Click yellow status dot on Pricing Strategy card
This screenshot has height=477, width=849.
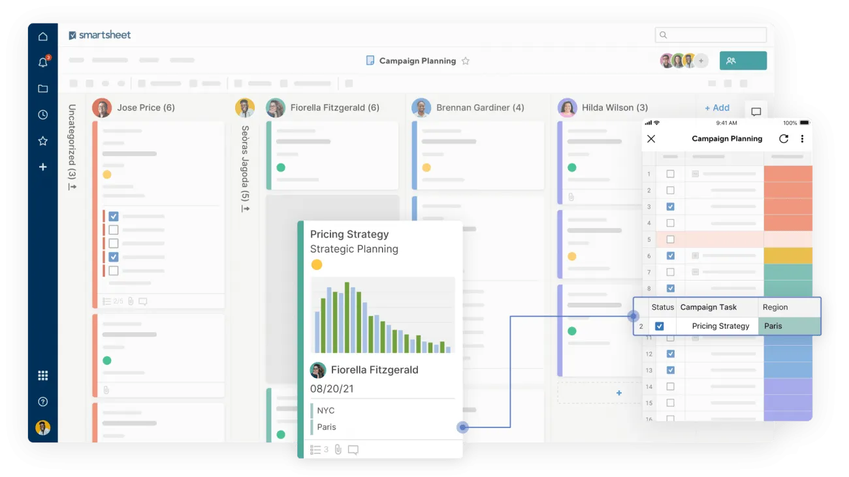(x=317, y=264)
